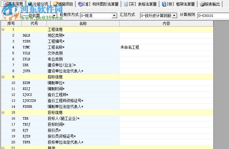Click the 计算规则 field showing 0-03G101

click(x=213, y=16)
